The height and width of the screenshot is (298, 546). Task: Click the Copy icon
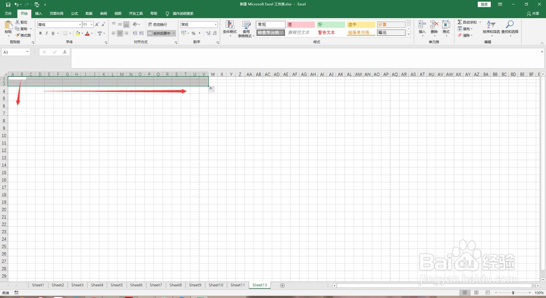coord(17,29)
